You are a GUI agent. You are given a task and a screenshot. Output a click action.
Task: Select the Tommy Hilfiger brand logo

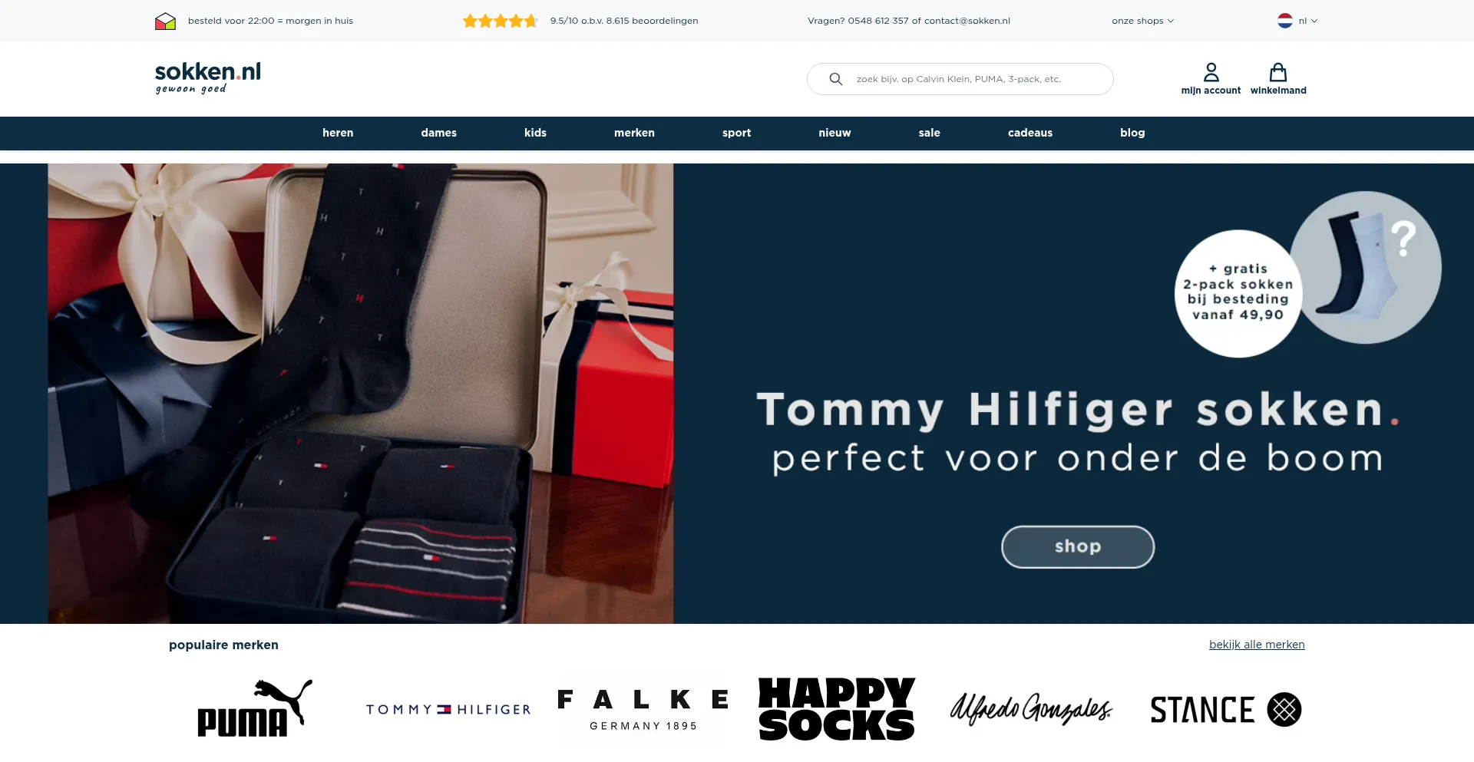click(x=448, y=709)
